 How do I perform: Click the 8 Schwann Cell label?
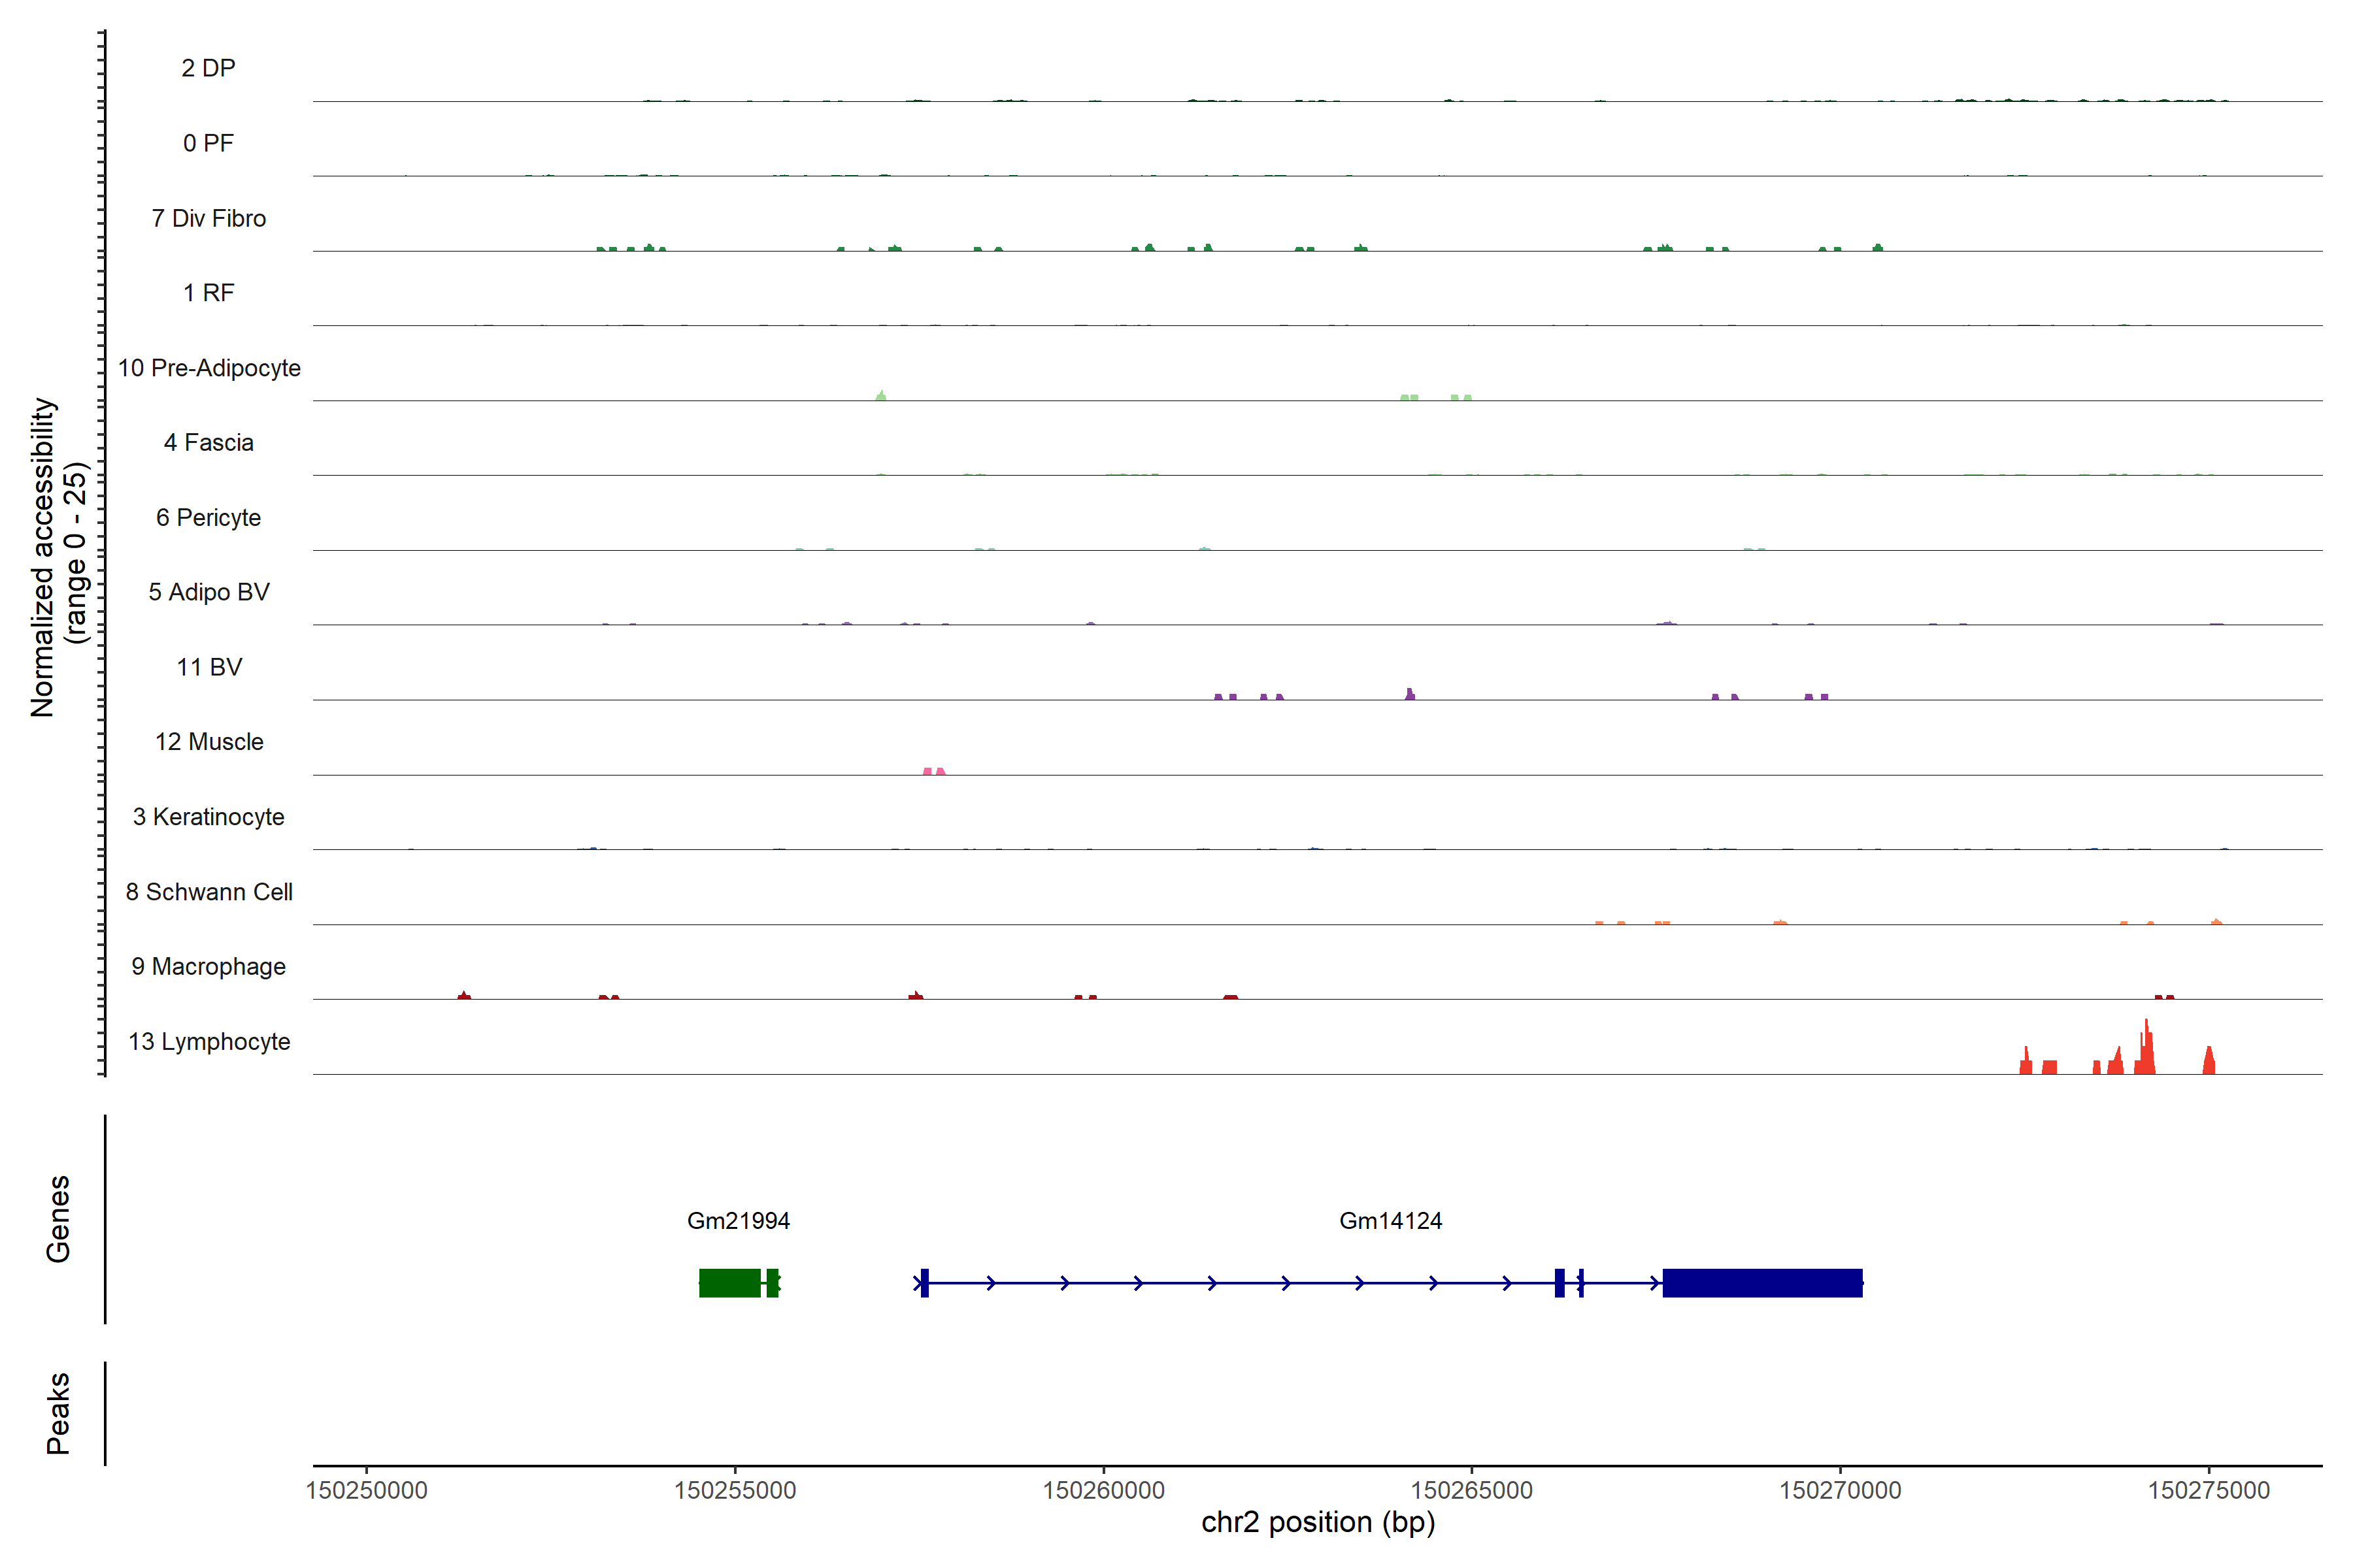click(209, 892)
